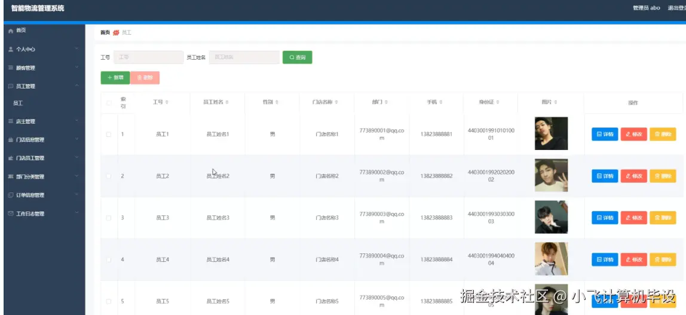This screenshot has width=686, height=315.
Task: Open 详情 for 员工3 row
Action: (x=605, y=218)
